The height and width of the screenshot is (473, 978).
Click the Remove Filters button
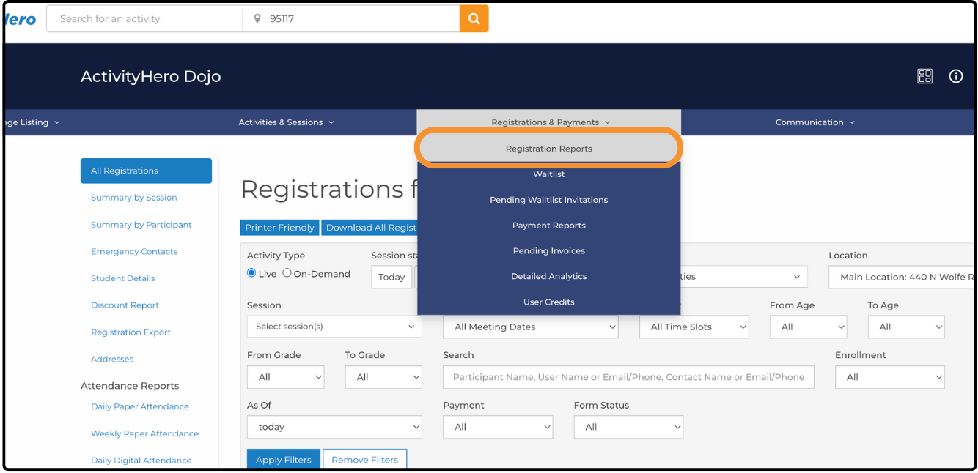click(364, 460)
